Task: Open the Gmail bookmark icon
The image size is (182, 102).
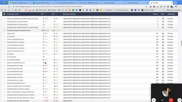Action: (26, 10)
